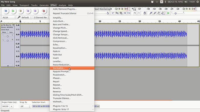
Task: Click the Selection Start time field
Action: pos(41,106)
